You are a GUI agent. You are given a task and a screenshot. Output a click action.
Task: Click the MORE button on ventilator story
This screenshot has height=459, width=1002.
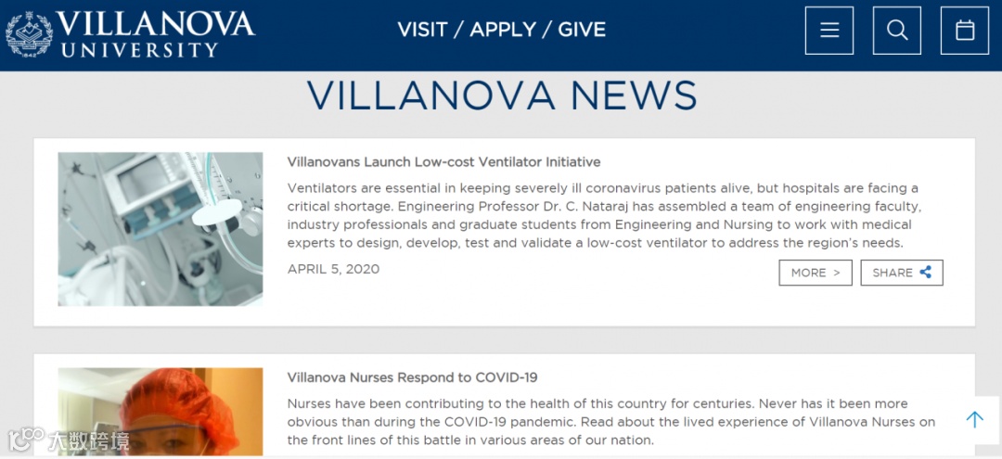(x=815, y=273)
